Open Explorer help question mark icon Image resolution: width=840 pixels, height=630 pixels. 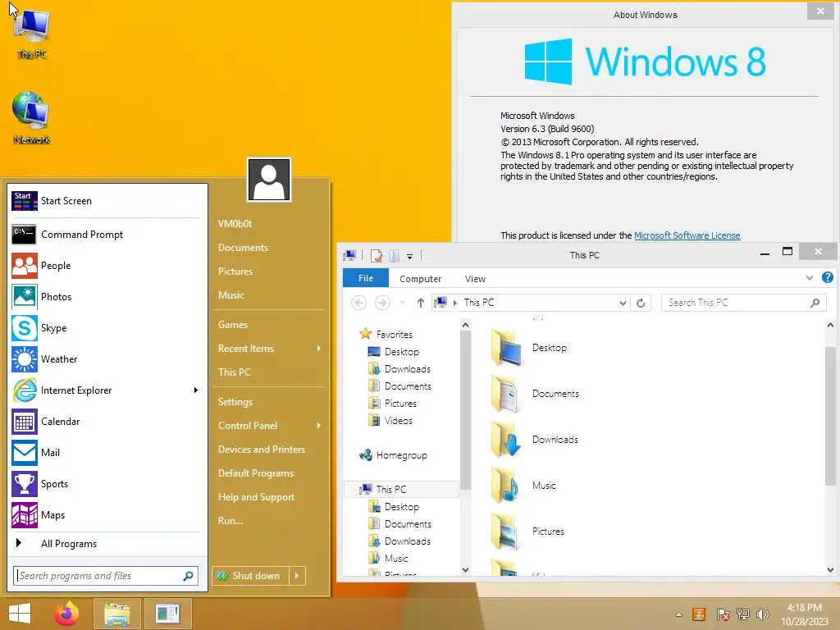(828, 277)
